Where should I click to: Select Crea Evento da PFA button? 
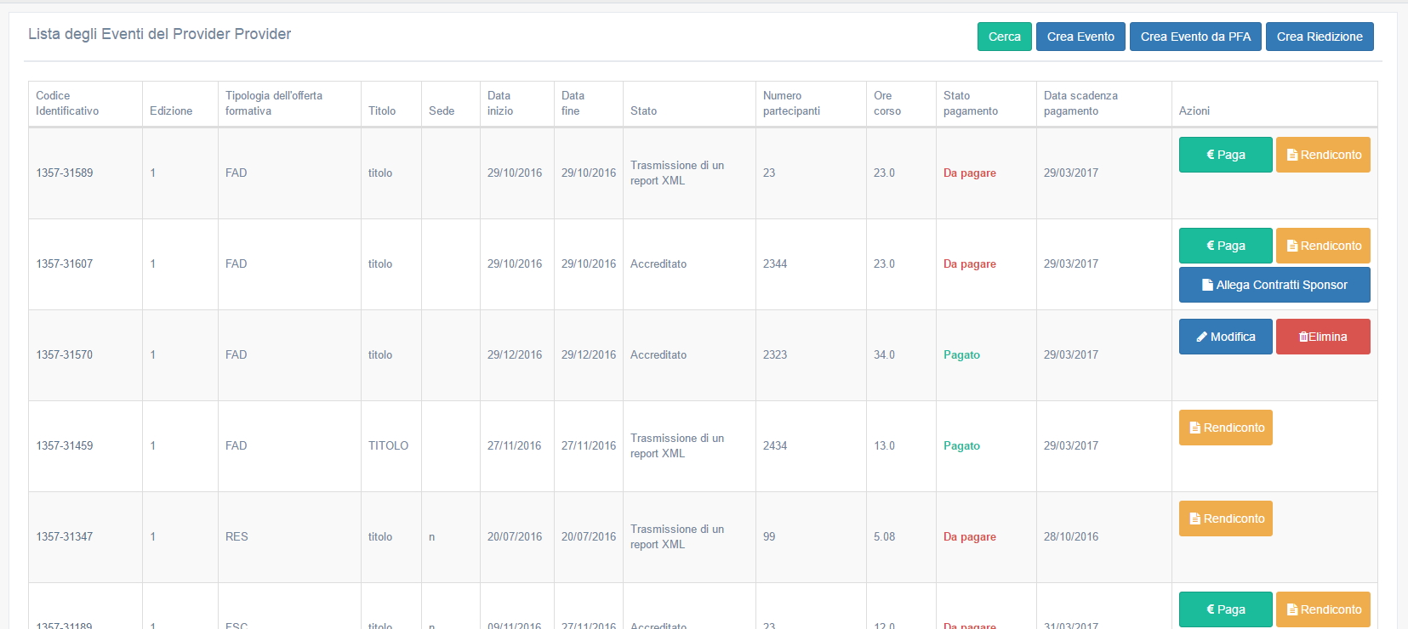coord(1194,37)
